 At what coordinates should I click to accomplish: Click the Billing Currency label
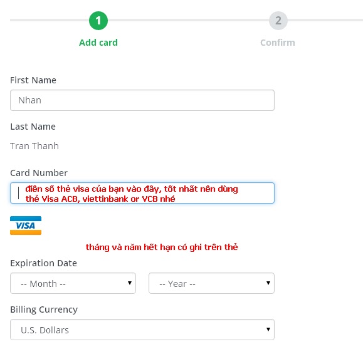point(44,310)
